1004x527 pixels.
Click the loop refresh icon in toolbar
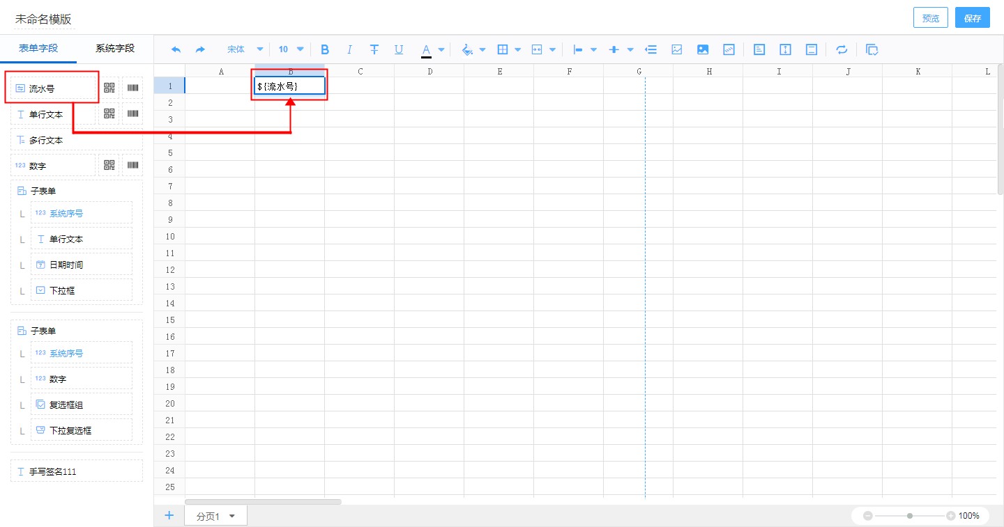tap(842, 49)
